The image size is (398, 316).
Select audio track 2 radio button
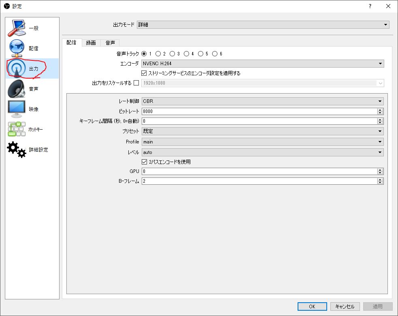pyautogui.click(x=158, y=53)
